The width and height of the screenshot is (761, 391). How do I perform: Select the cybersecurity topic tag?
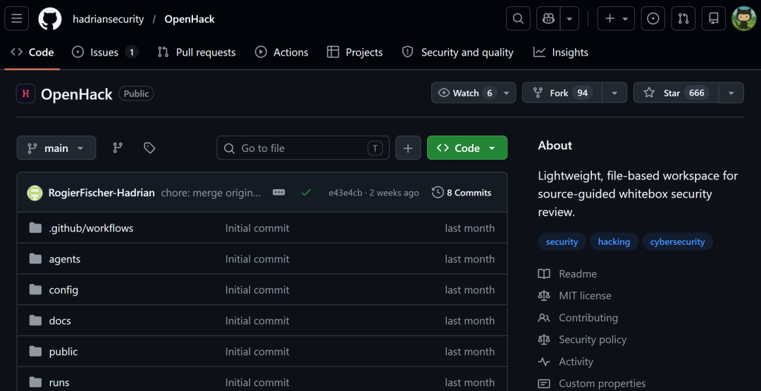coord(678,241)
